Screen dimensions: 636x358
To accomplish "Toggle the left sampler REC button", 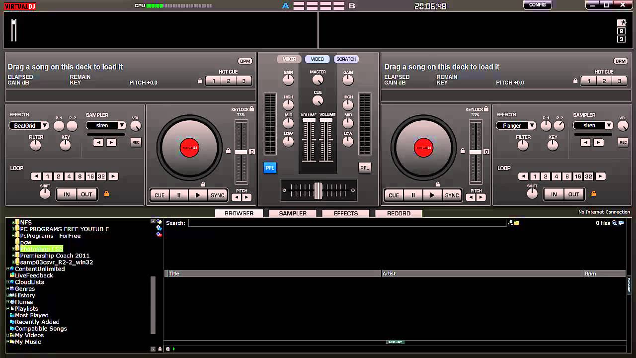I will point(136,142).
